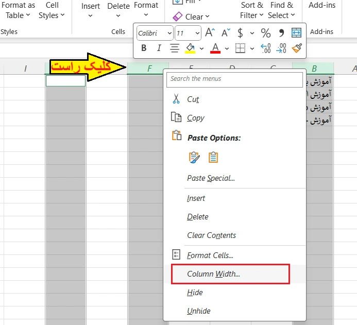357x325 pixels.
Task: Click the Format Painter brush icon
Action: click(x=297, y=48)
